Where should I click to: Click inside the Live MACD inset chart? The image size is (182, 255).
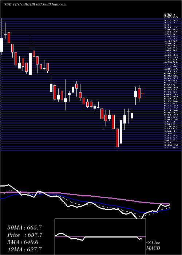[x=100, y=237]
